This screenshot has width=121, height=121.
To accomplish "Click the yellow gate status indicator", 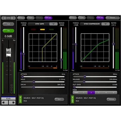I will (42, 30).
